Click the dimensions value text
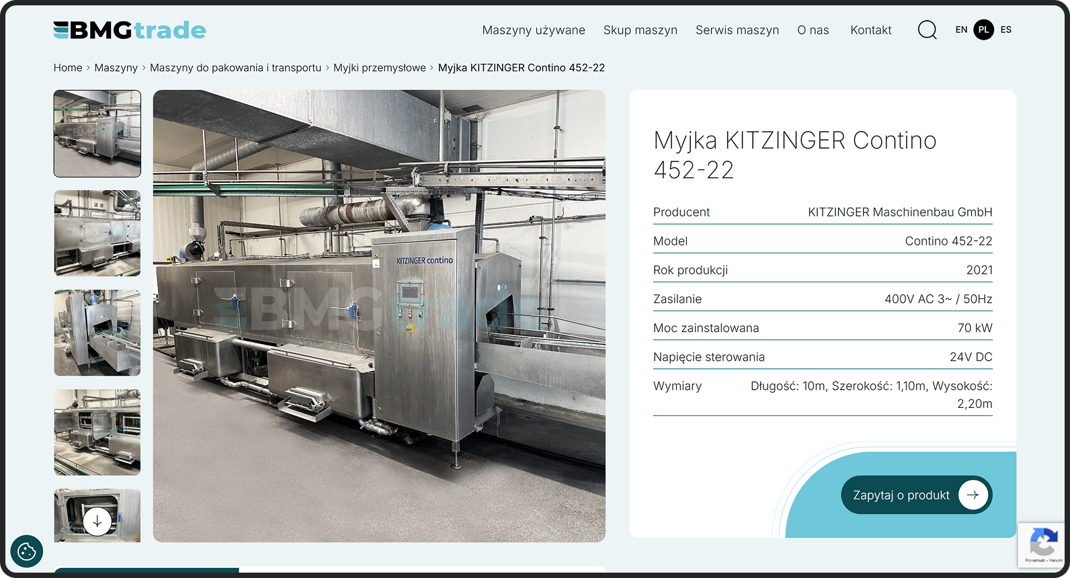Screen dimensions: 1070x578 872,395
